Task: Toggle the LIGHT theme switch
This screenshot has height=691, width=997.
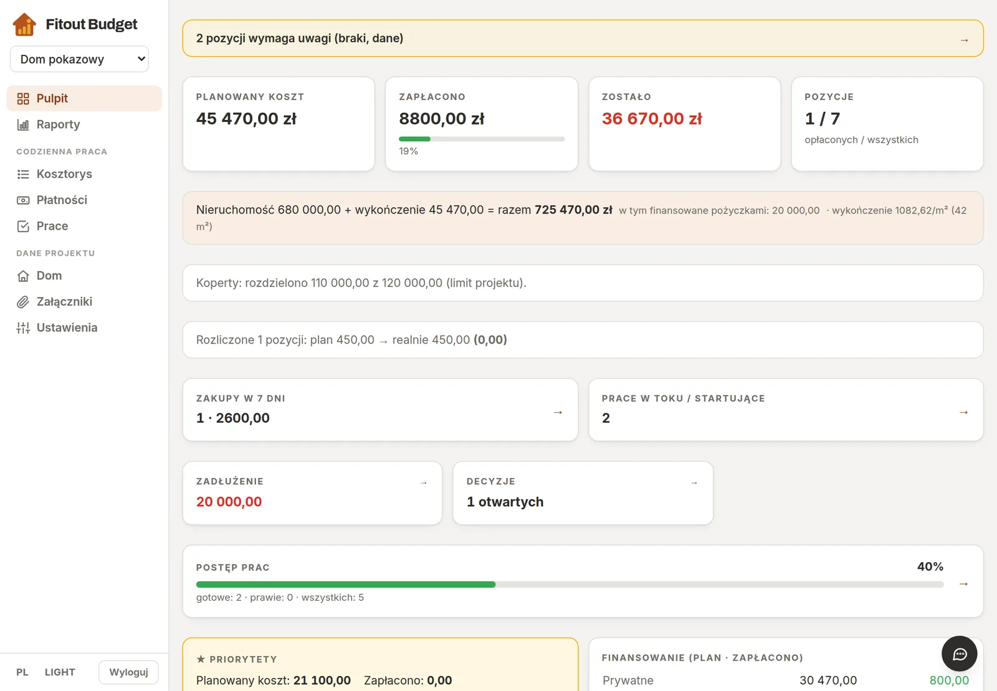Action: point(60,672)
